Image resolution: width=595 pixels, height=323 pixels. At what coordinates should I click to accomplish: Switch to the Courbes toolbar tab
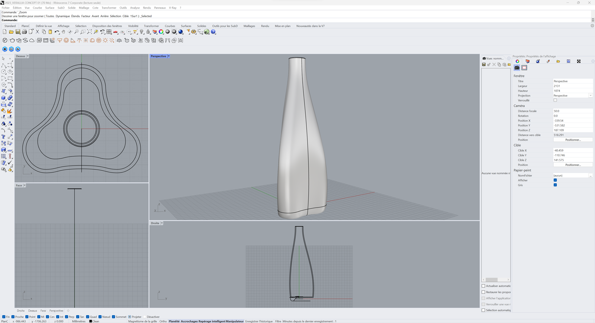170,26
